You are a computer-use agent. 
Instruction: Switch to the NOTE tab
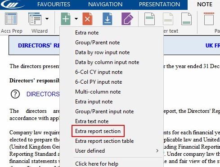205,4
